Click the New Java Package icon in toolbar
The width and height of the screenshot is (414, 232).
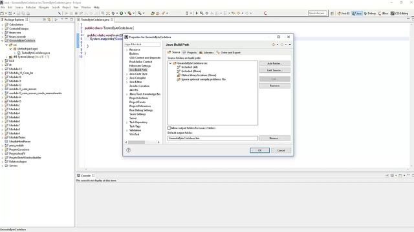[x=153, y=13]
